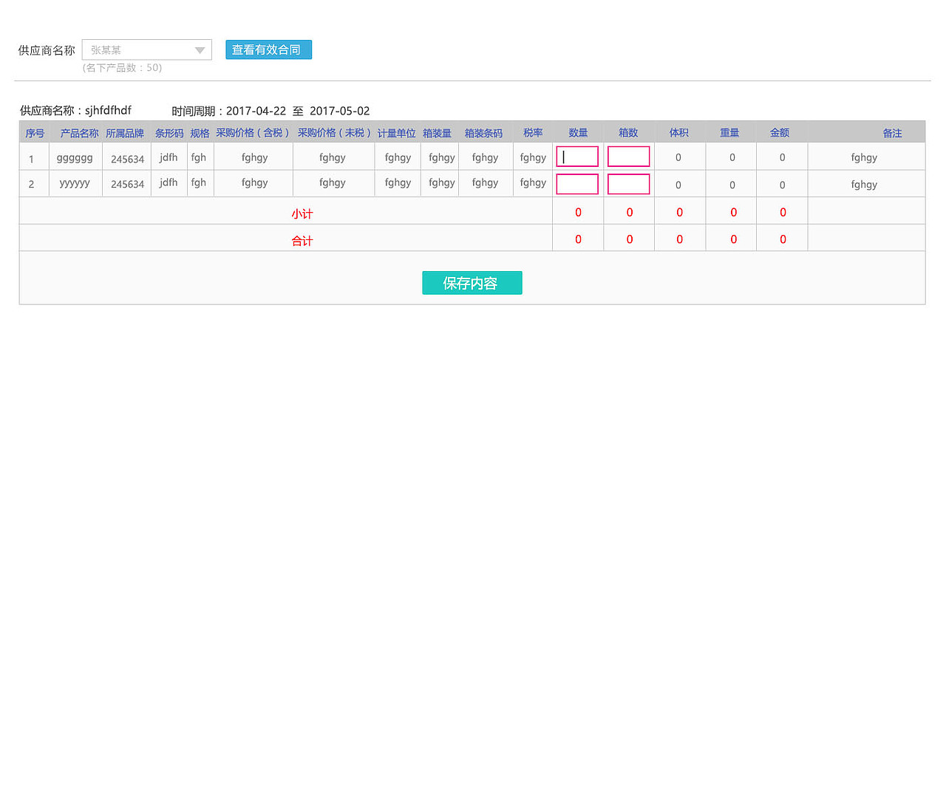This screenshot has width=946, height=800.
Task: Click the end date 2017-05-02
Action: tap(339, 111)
